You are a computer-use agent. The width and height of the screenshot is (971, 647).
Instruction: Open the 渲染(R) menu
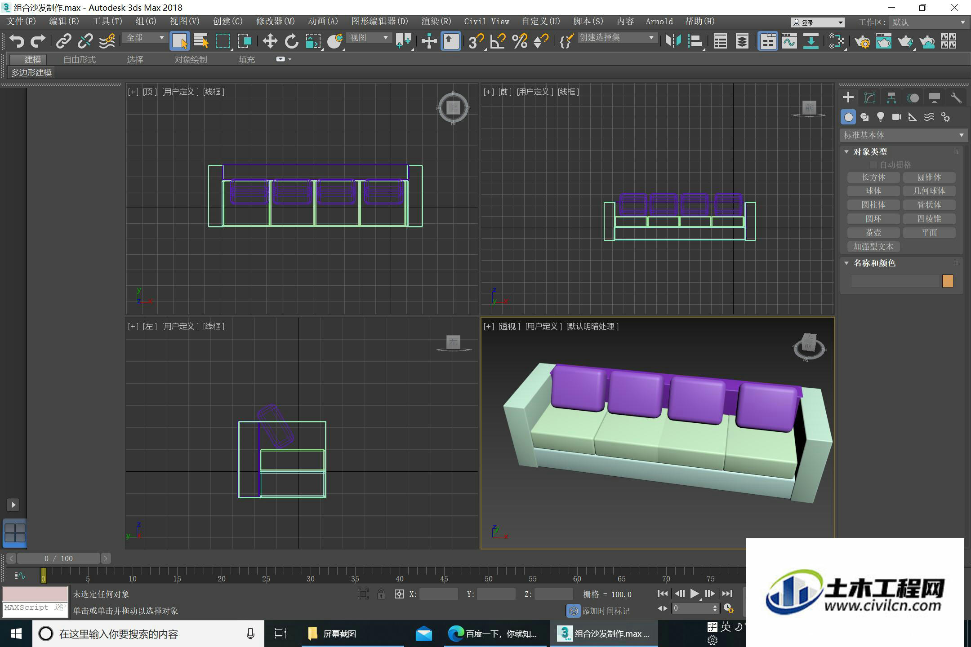pyautogui.click(x=436, y=22)
